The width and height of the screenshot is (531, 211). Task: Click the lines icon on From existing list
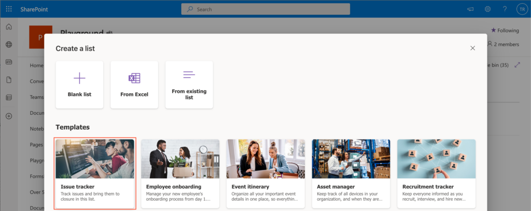click(x=189, y=74)
